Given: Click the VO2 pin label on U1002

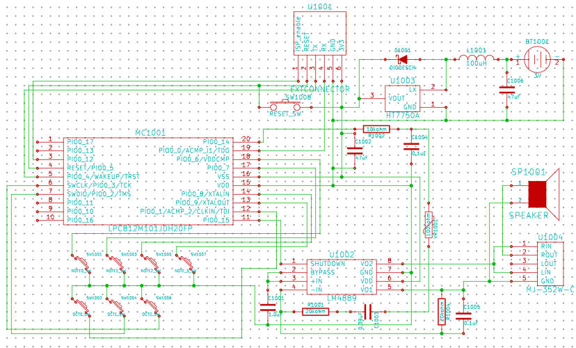Looking at the screenshot, I should (367, 264).
